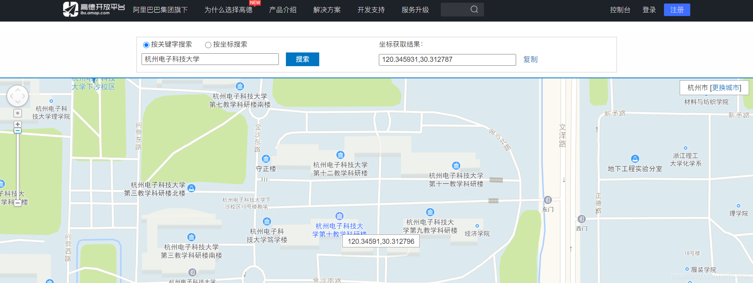
Task: Click the 第十一教学科研楼 marker icon
Action: click(456, 166)
